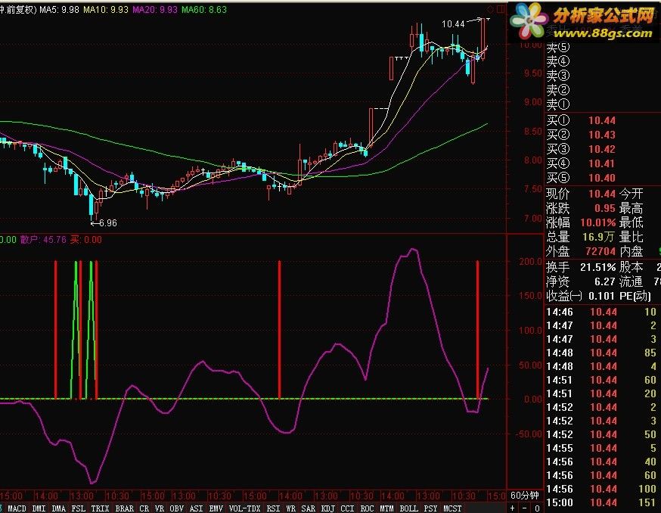
Task: Switch to the FSL indicator tab
Action: [x=79, y=508]
